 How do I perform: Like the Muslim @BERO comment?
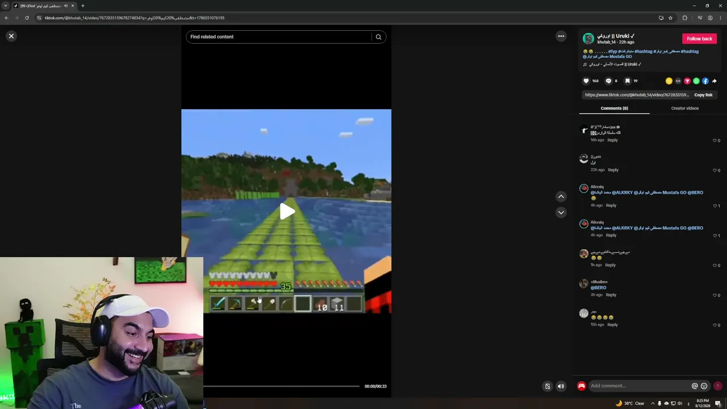tap(715, 295)
